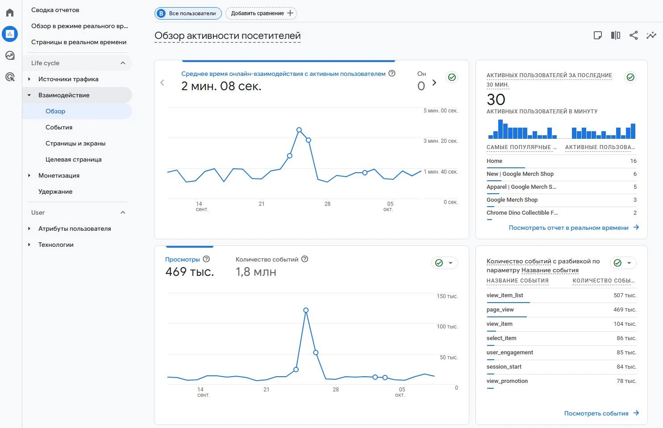The width and height of the screenshot is (663, 428).
Task: Open dropdown arrow on event count card
Action: [629, 263]
